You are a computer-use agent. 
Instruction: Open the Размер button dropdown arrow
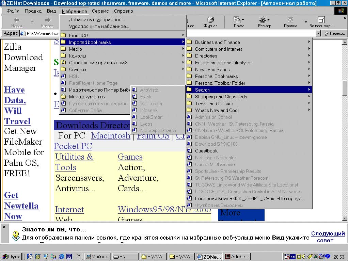pos(268,20)
